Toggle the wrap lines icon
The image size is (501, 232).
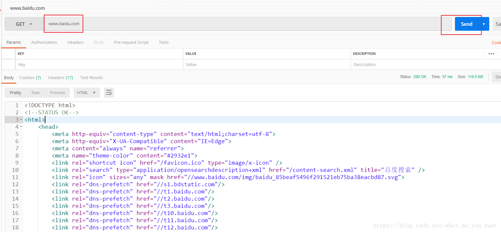click(x=109, y=93)
